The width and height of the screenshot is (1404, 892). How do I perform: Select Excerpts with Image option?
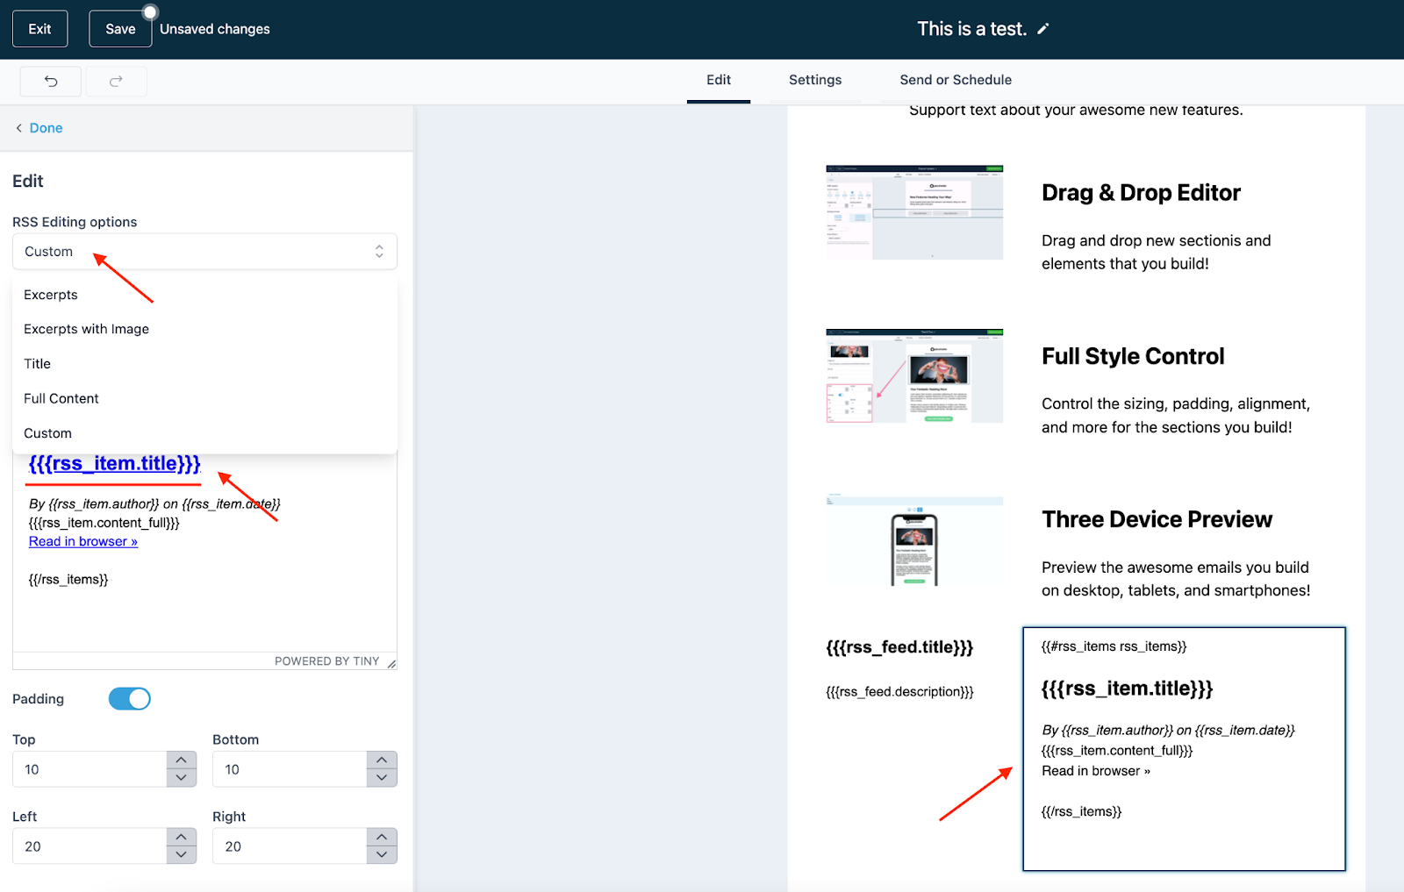(86, 329)
